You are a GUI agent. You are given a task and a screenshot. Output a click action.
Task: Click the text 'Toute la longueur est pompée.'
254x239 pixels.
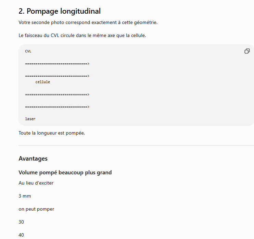(x=52, y=133)
